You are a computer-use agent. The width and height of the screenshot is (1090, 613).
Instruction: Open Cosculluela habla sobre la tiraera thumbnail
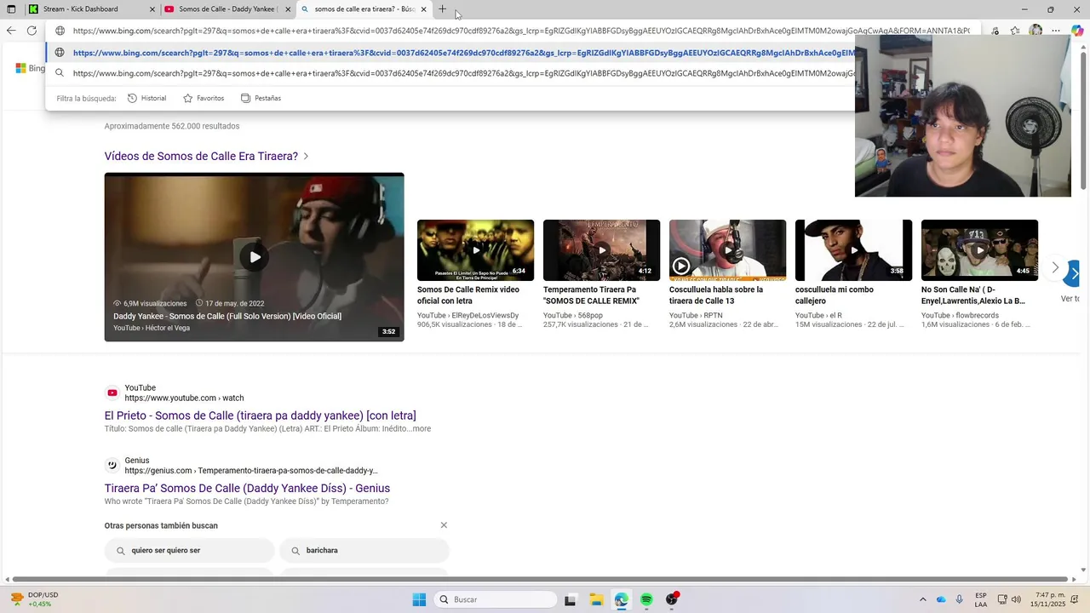pyautogui.click(x=727, y=250)
